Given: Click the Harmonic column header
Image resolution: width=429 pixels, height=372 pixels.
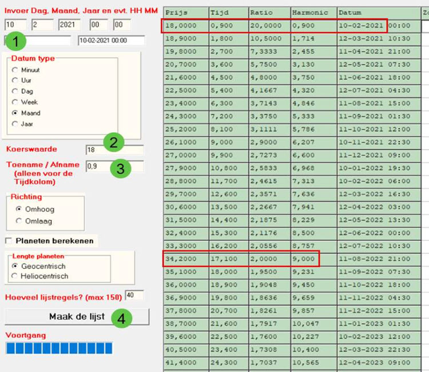Looking at the screenshot, I should coord(313,13).
